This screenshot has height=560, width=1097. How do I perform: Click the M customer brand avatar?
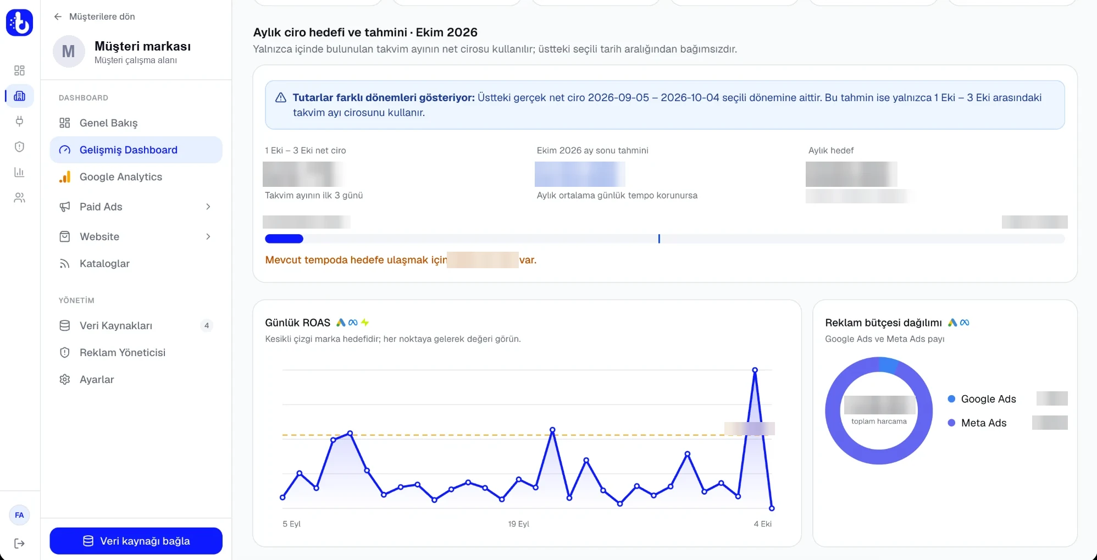click(x=69, y=52)
